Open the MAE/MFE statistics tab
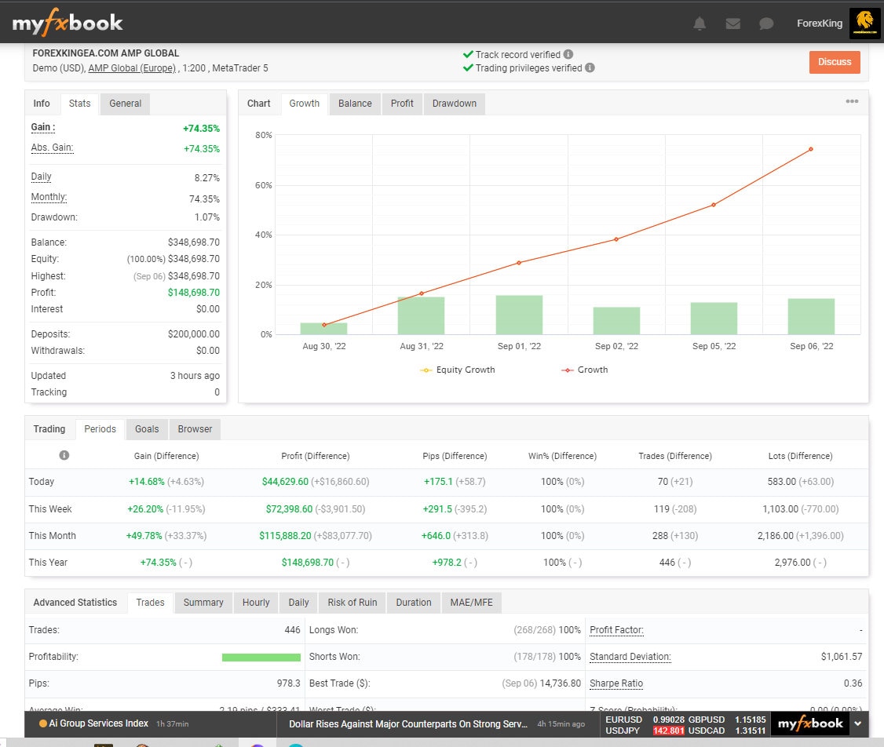Image resolution: width=884 pixels, height=747 pixels. 473,603
